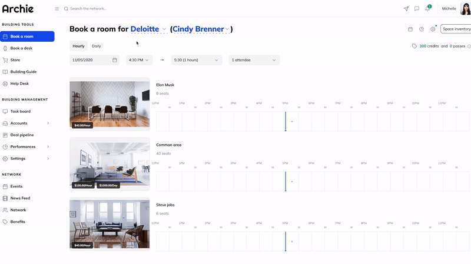The height and width of the screenshot is (264, 471).
Task: Click the current time marker in Elon Musk timeline
Action: click(x=286, y=121)
